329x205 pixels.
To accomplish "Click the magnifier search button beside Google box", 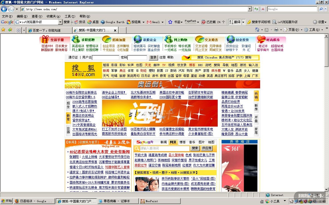I will 321,9.
